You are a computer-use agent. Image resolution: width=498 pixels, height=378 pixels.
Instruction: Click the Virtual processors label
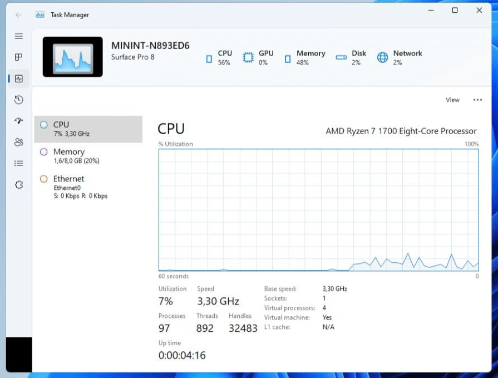[x=289, y=308]
